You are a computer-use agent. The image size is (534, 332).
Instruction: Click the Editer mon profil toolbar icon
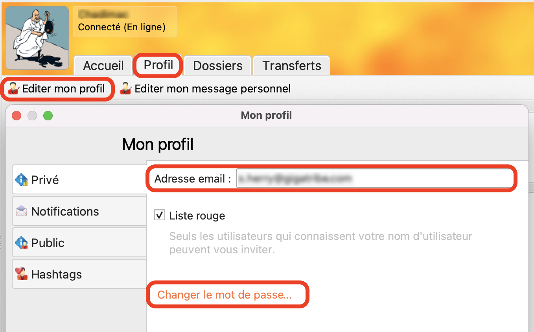click(x=13, y=89)
